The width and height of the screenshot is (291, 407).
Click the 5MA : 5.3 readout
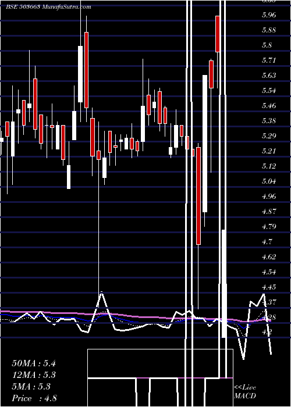pos(31,387)
